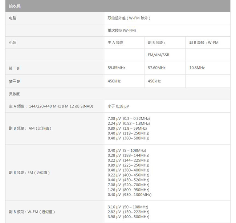
Task: Select the 副 B 频段：FM（近似值） label
Action: click(x=29, y=173)
